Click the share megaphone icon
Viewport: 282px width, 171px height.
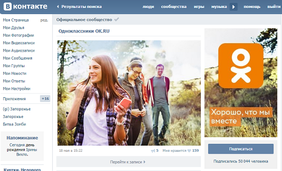(x=153, y=151)
